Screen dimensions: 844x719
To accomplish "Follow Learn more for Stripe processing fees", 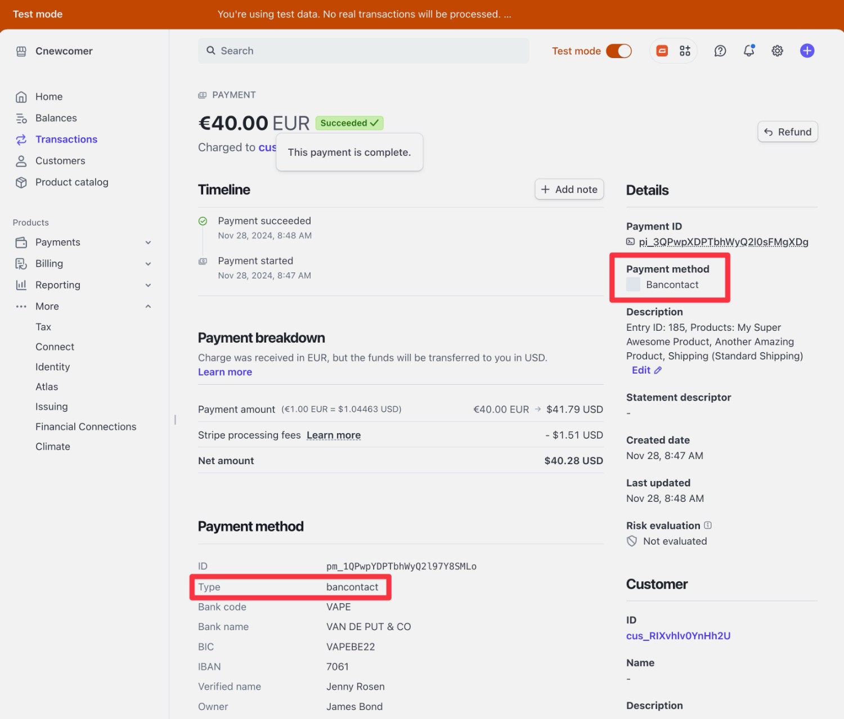I will pyautogui.click(x=334, y=435).
